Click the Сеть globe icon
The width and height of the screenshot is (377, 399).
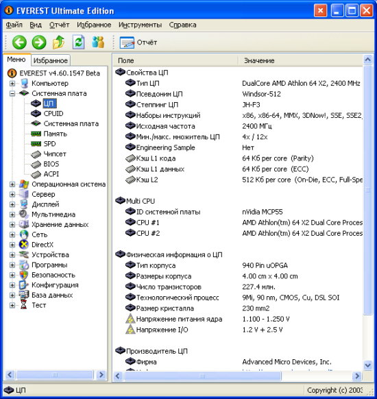coord(24,234)
